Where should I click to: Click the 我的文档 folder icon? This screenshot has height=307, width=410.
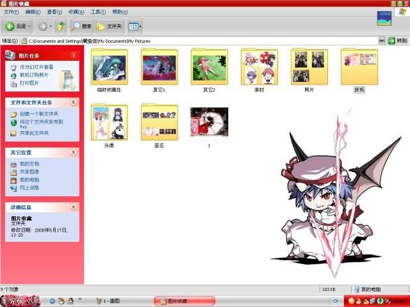pyautogui.click(x=13, y=164)
